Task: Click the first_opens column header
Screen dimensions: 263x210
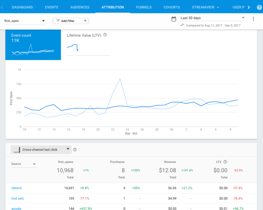Action: tap(66, 162)
